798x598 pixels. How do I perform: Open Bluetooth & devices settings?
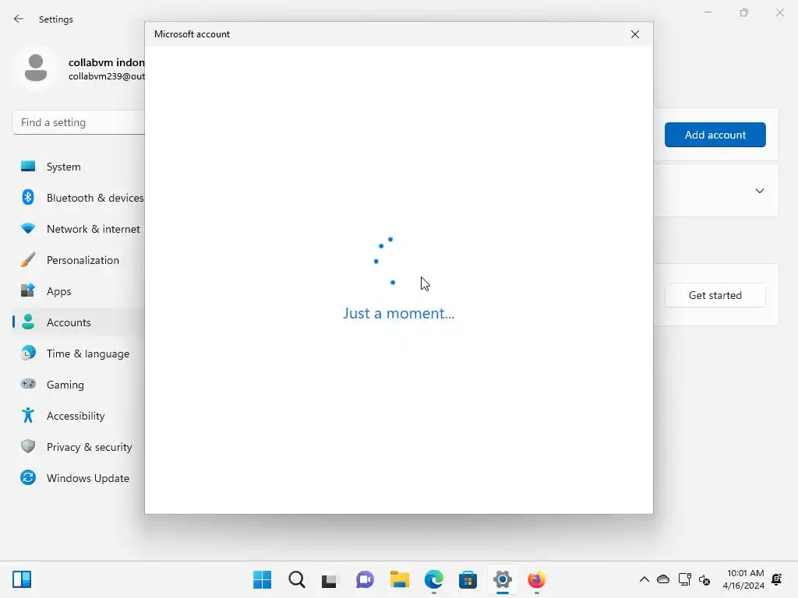79,198
